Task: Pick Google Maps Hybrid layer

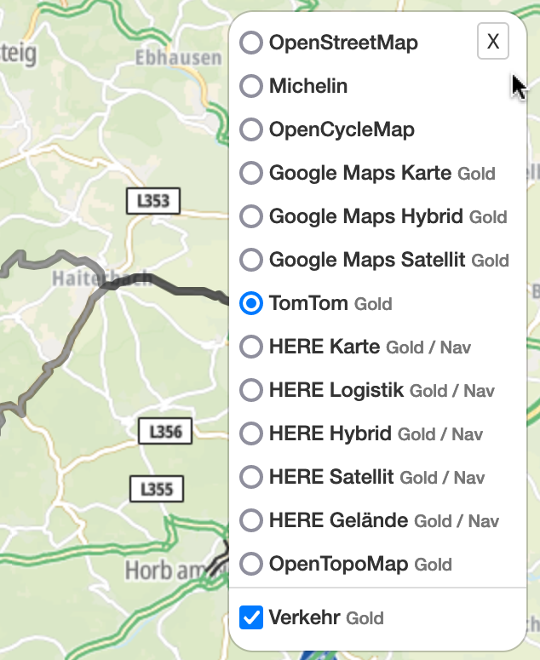Action: tap(251, 216)
